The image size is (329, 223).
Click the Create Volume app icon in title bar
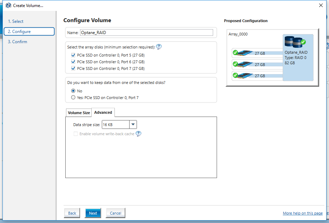click(8, 5)
